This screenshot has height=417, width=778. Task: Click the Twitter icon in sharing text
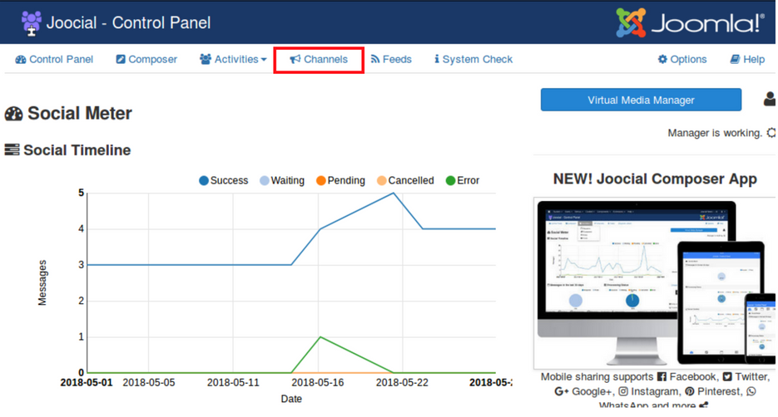727,377
